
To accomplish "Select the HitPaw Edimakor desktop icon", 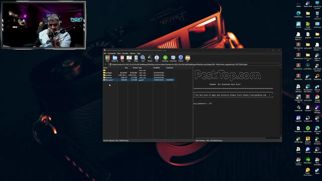I will 317,109.
